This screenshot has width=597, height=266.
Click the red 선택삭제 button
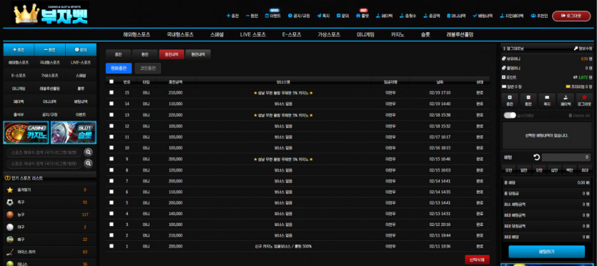(477, 260)
